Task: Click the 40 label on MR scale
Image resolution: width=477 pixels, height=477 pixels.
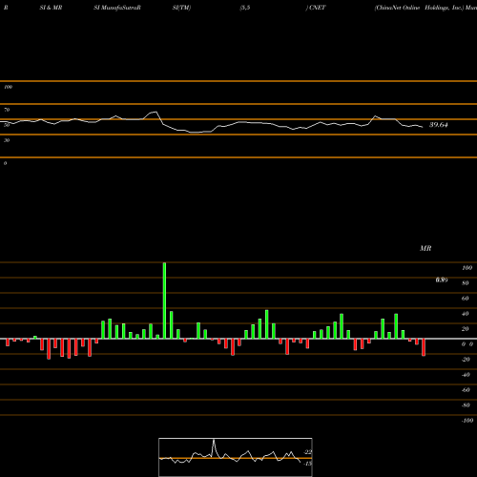Action: point(466,314)
